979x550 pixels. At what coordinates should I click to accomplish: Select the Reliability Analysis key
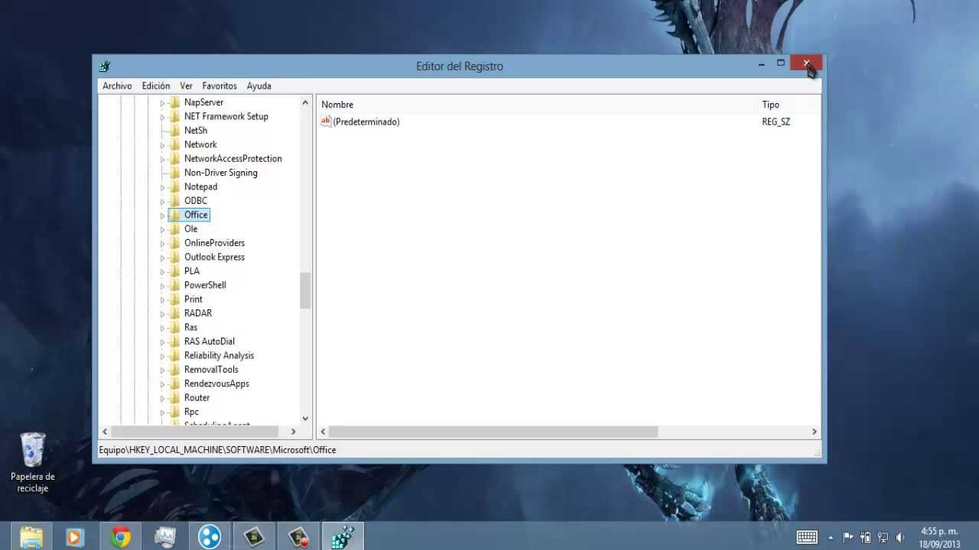[x=219, y=356]
